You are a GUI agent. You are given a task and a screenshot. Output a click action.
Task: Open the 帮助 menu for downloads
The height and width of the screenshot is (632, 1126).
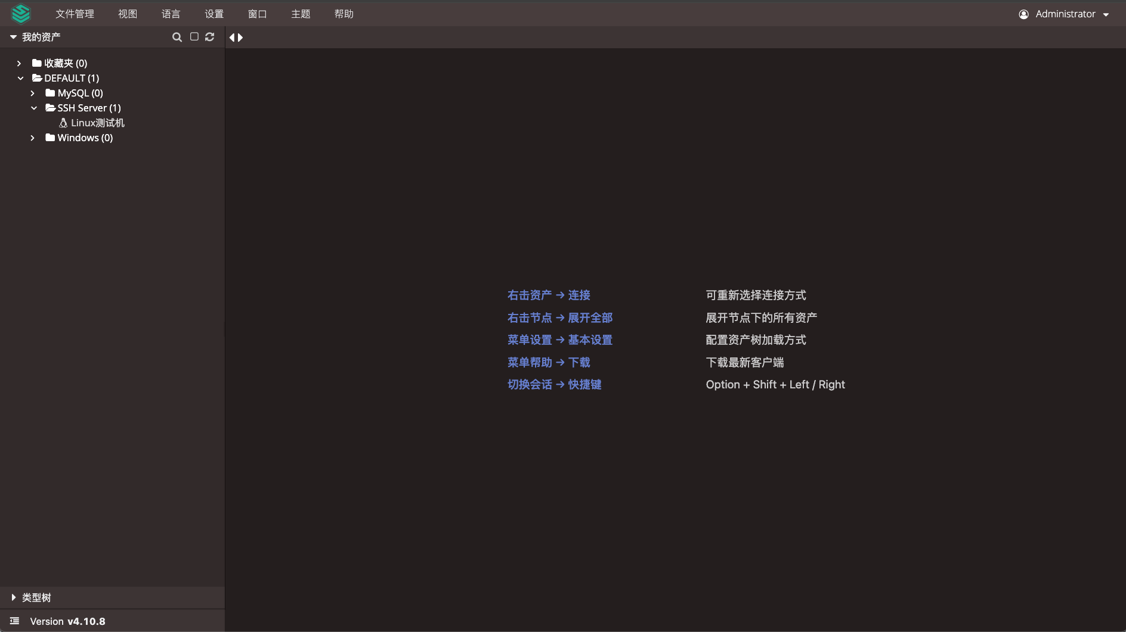click(x=344, y=13)
